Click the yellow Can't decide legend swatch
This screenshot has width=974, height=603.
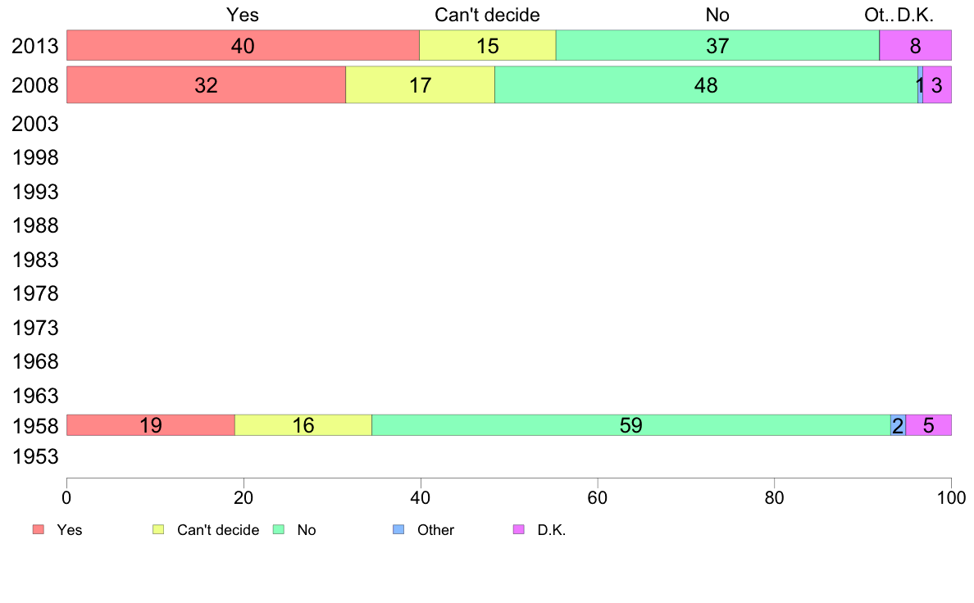[159, 530]
